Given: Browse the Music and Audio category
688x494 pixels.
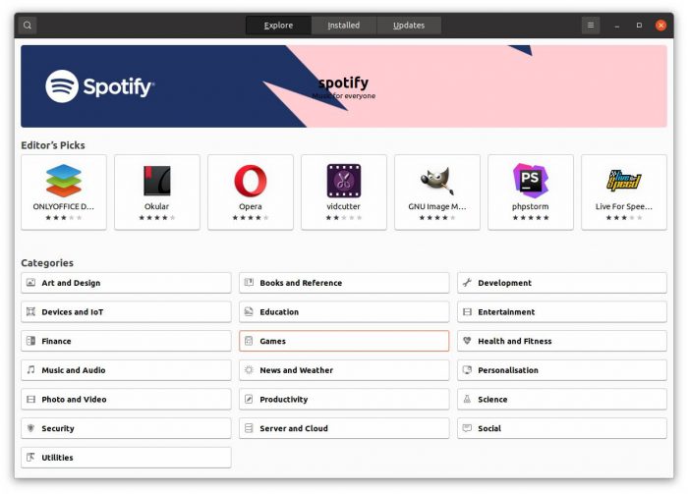Looking at the screenshot, I should [126, 370].
